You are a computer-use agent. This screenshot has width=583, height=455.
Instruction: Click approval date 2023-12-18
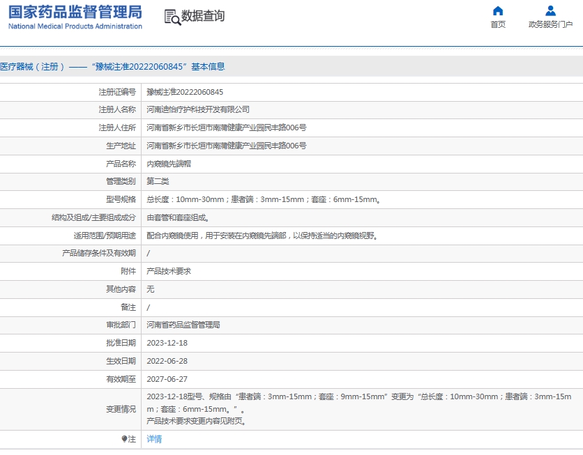pyautogui.click(x=167, y=344)
